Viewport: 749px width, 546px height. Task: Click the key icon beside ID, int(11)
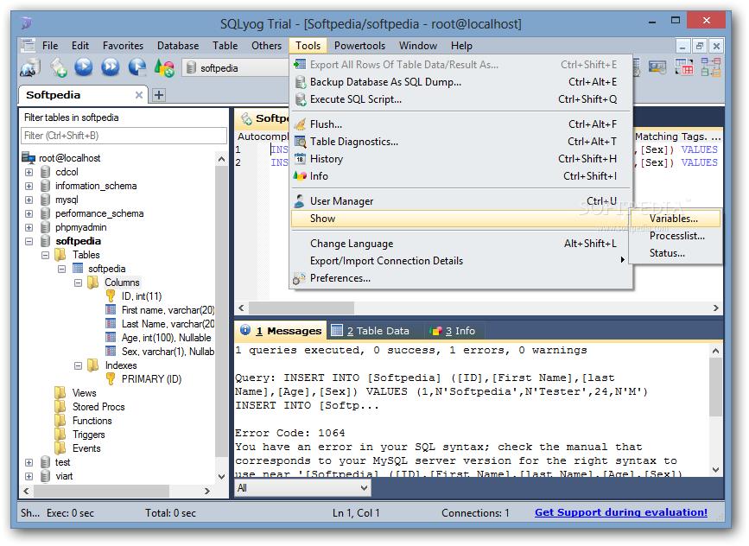111,296
